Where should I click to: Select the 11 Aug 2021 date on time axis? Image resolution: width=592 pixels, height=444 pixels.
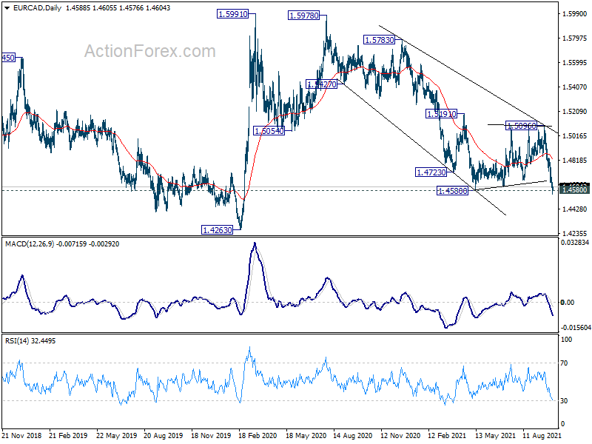coord(542,436)
